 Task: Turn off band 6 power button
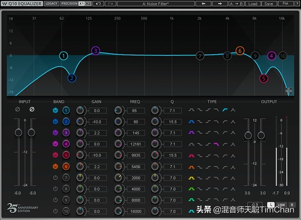55,166
